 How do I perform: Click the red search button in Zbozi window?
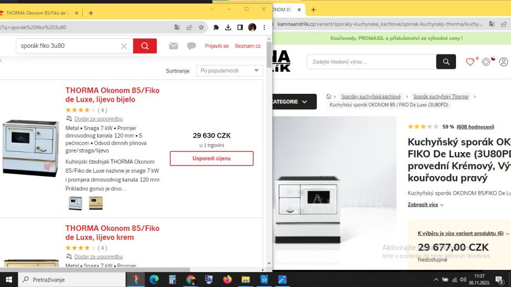[x=145, y=46]
